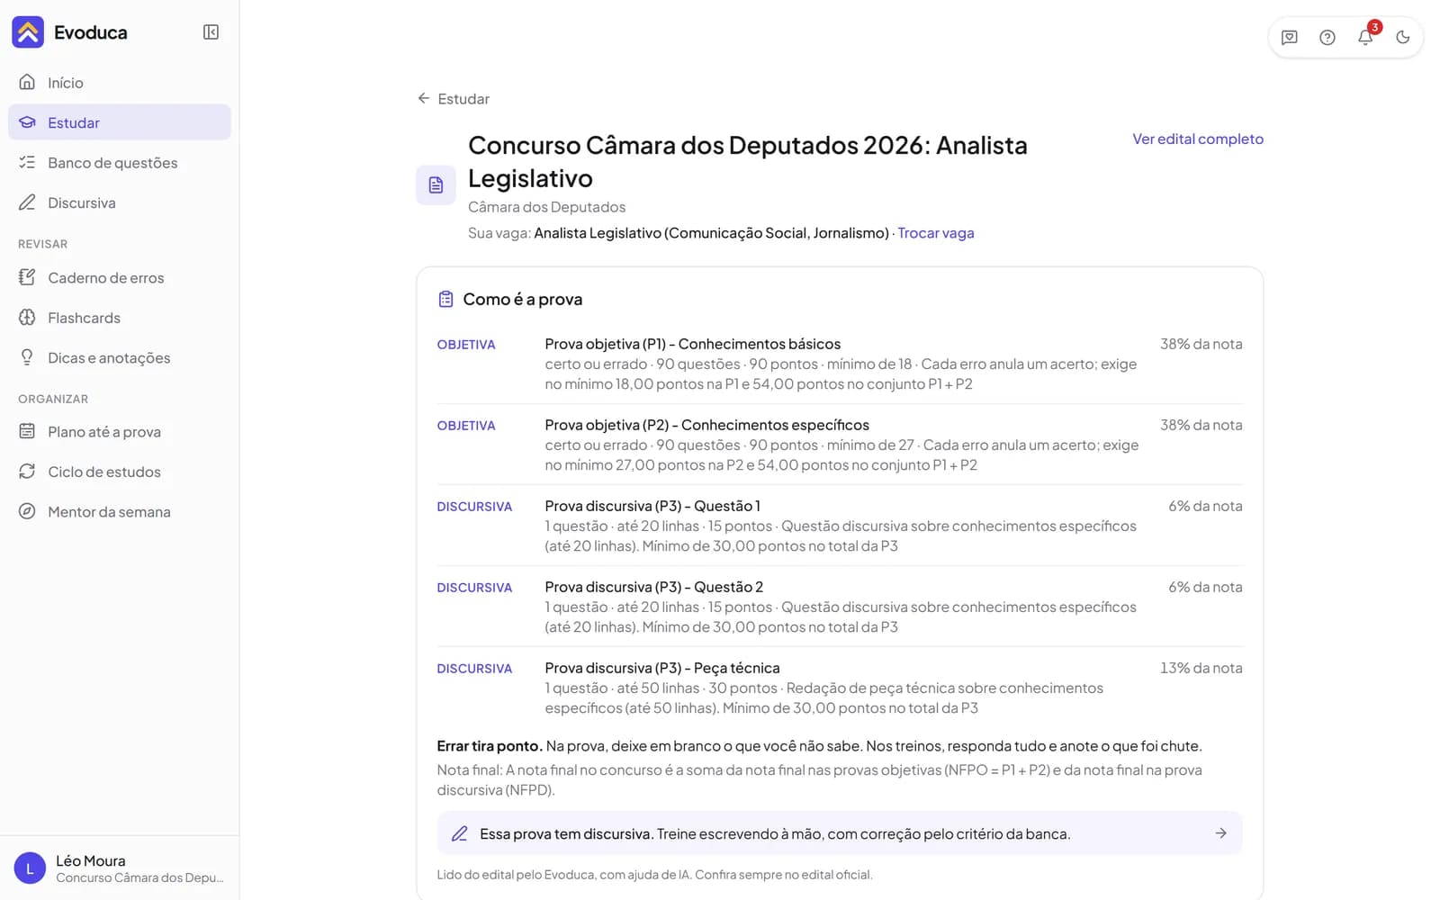Open Discursiva in sidebar
This screenshot has width=1440, height=900.
[120, 202]
